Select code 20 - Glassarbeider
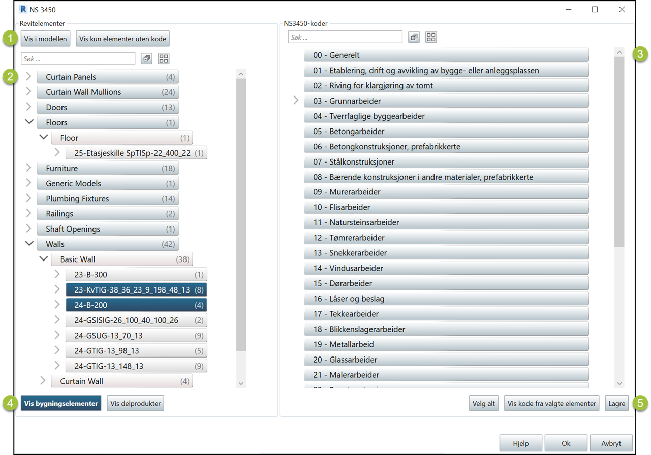This screenshot has width=651, height=455. [x=446, y=360]
